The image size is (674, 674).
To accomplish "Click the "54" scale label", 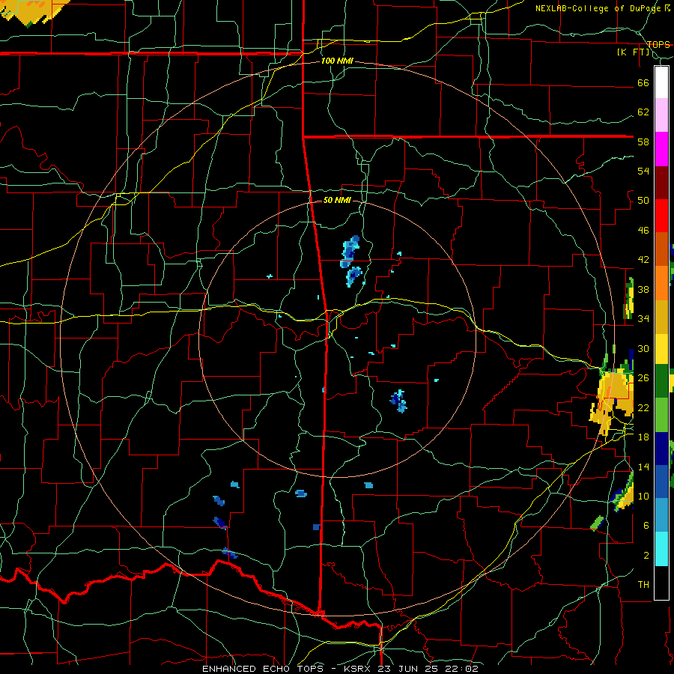I will [x=643, y=171].
